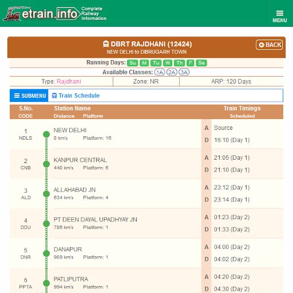Screen dimensions: 293x293
Task: Open NEW DELHI station entry
Action: coord(70,130)
